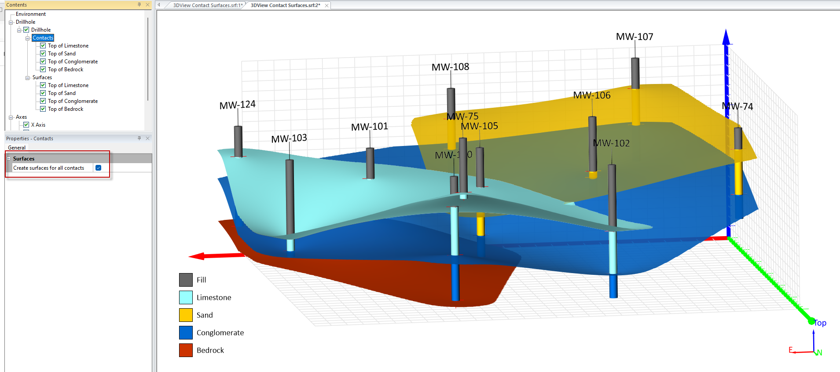Toggle the X Axis visibility checkbox

[26, 125]
